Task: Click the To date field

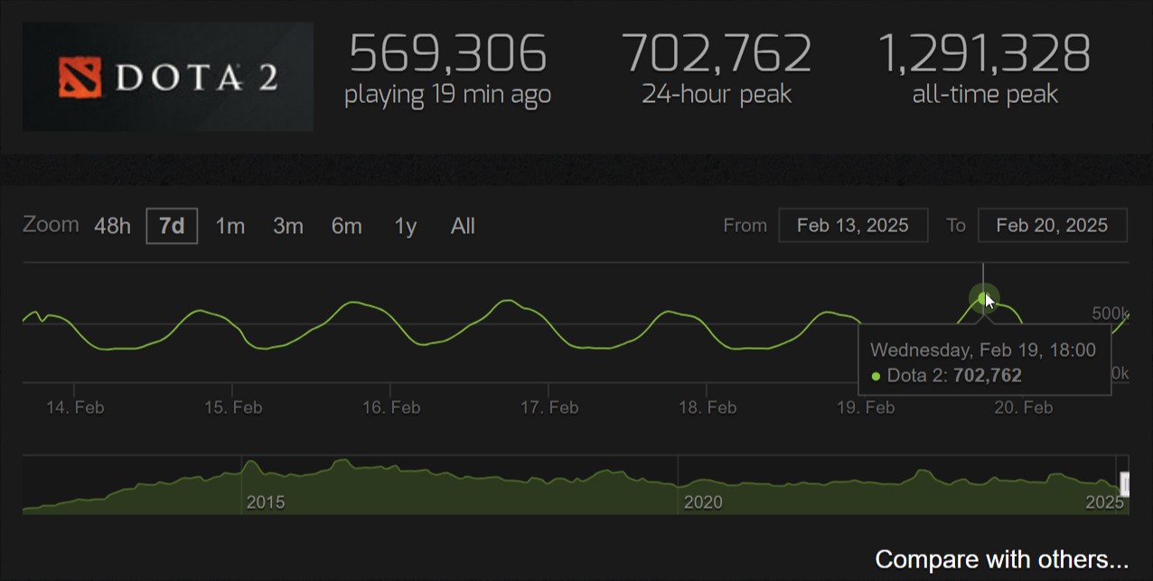Action: (1052, 226)
